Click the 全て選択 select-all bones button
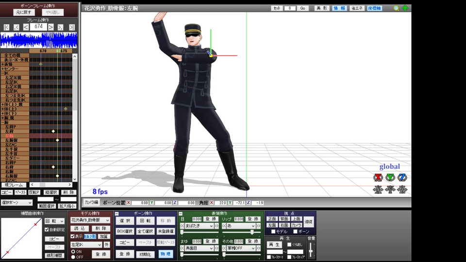Image resolution: width=466 pixels, height=262 pixels. point(145,231)
